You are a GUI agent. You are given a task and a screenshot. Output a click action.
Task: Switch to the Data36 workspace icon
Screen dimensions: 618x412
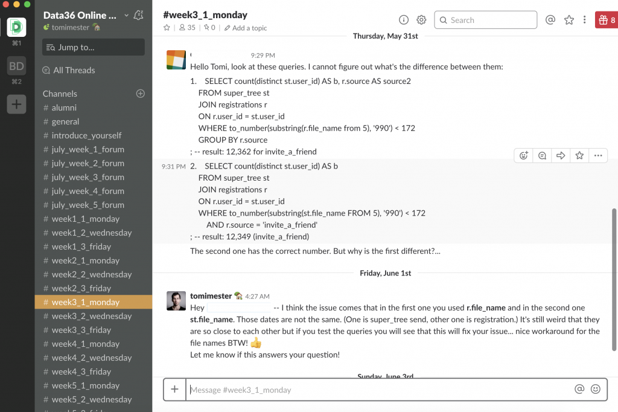click(16, 27)
